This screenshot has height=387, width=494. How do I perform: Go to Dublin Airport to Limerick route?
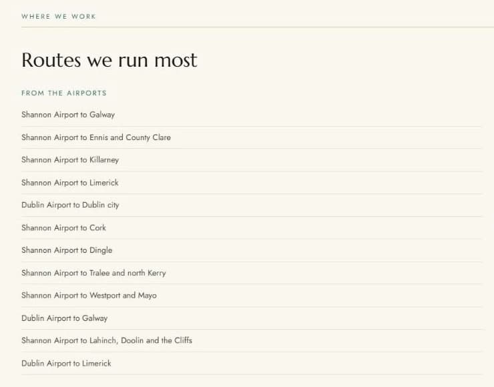(x=66, y=364)
